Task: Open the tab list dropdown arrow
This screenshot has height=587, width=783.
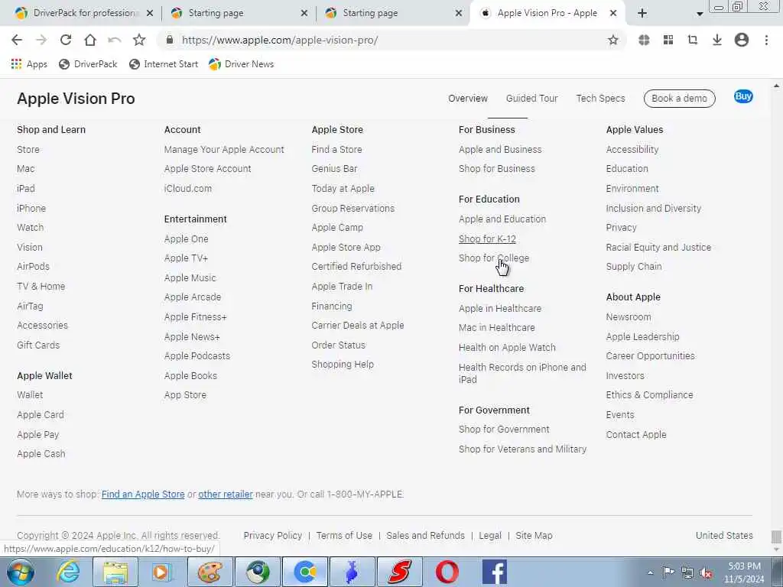Action: pyautogui.click(x=700, y=14)
